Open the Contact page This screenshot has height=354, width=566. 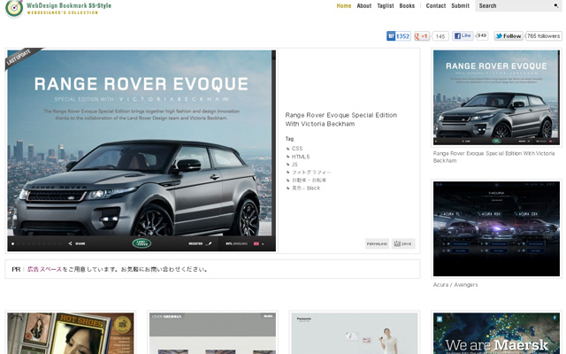pos(436,6)
